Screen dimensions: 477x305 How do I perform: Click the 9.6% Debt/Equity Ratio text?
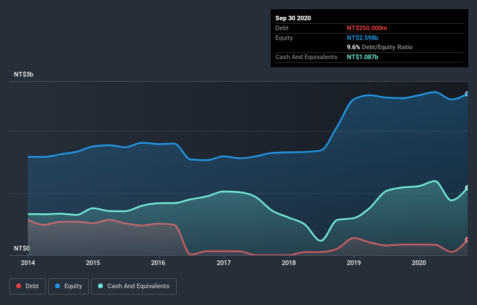tap(379, 48)
